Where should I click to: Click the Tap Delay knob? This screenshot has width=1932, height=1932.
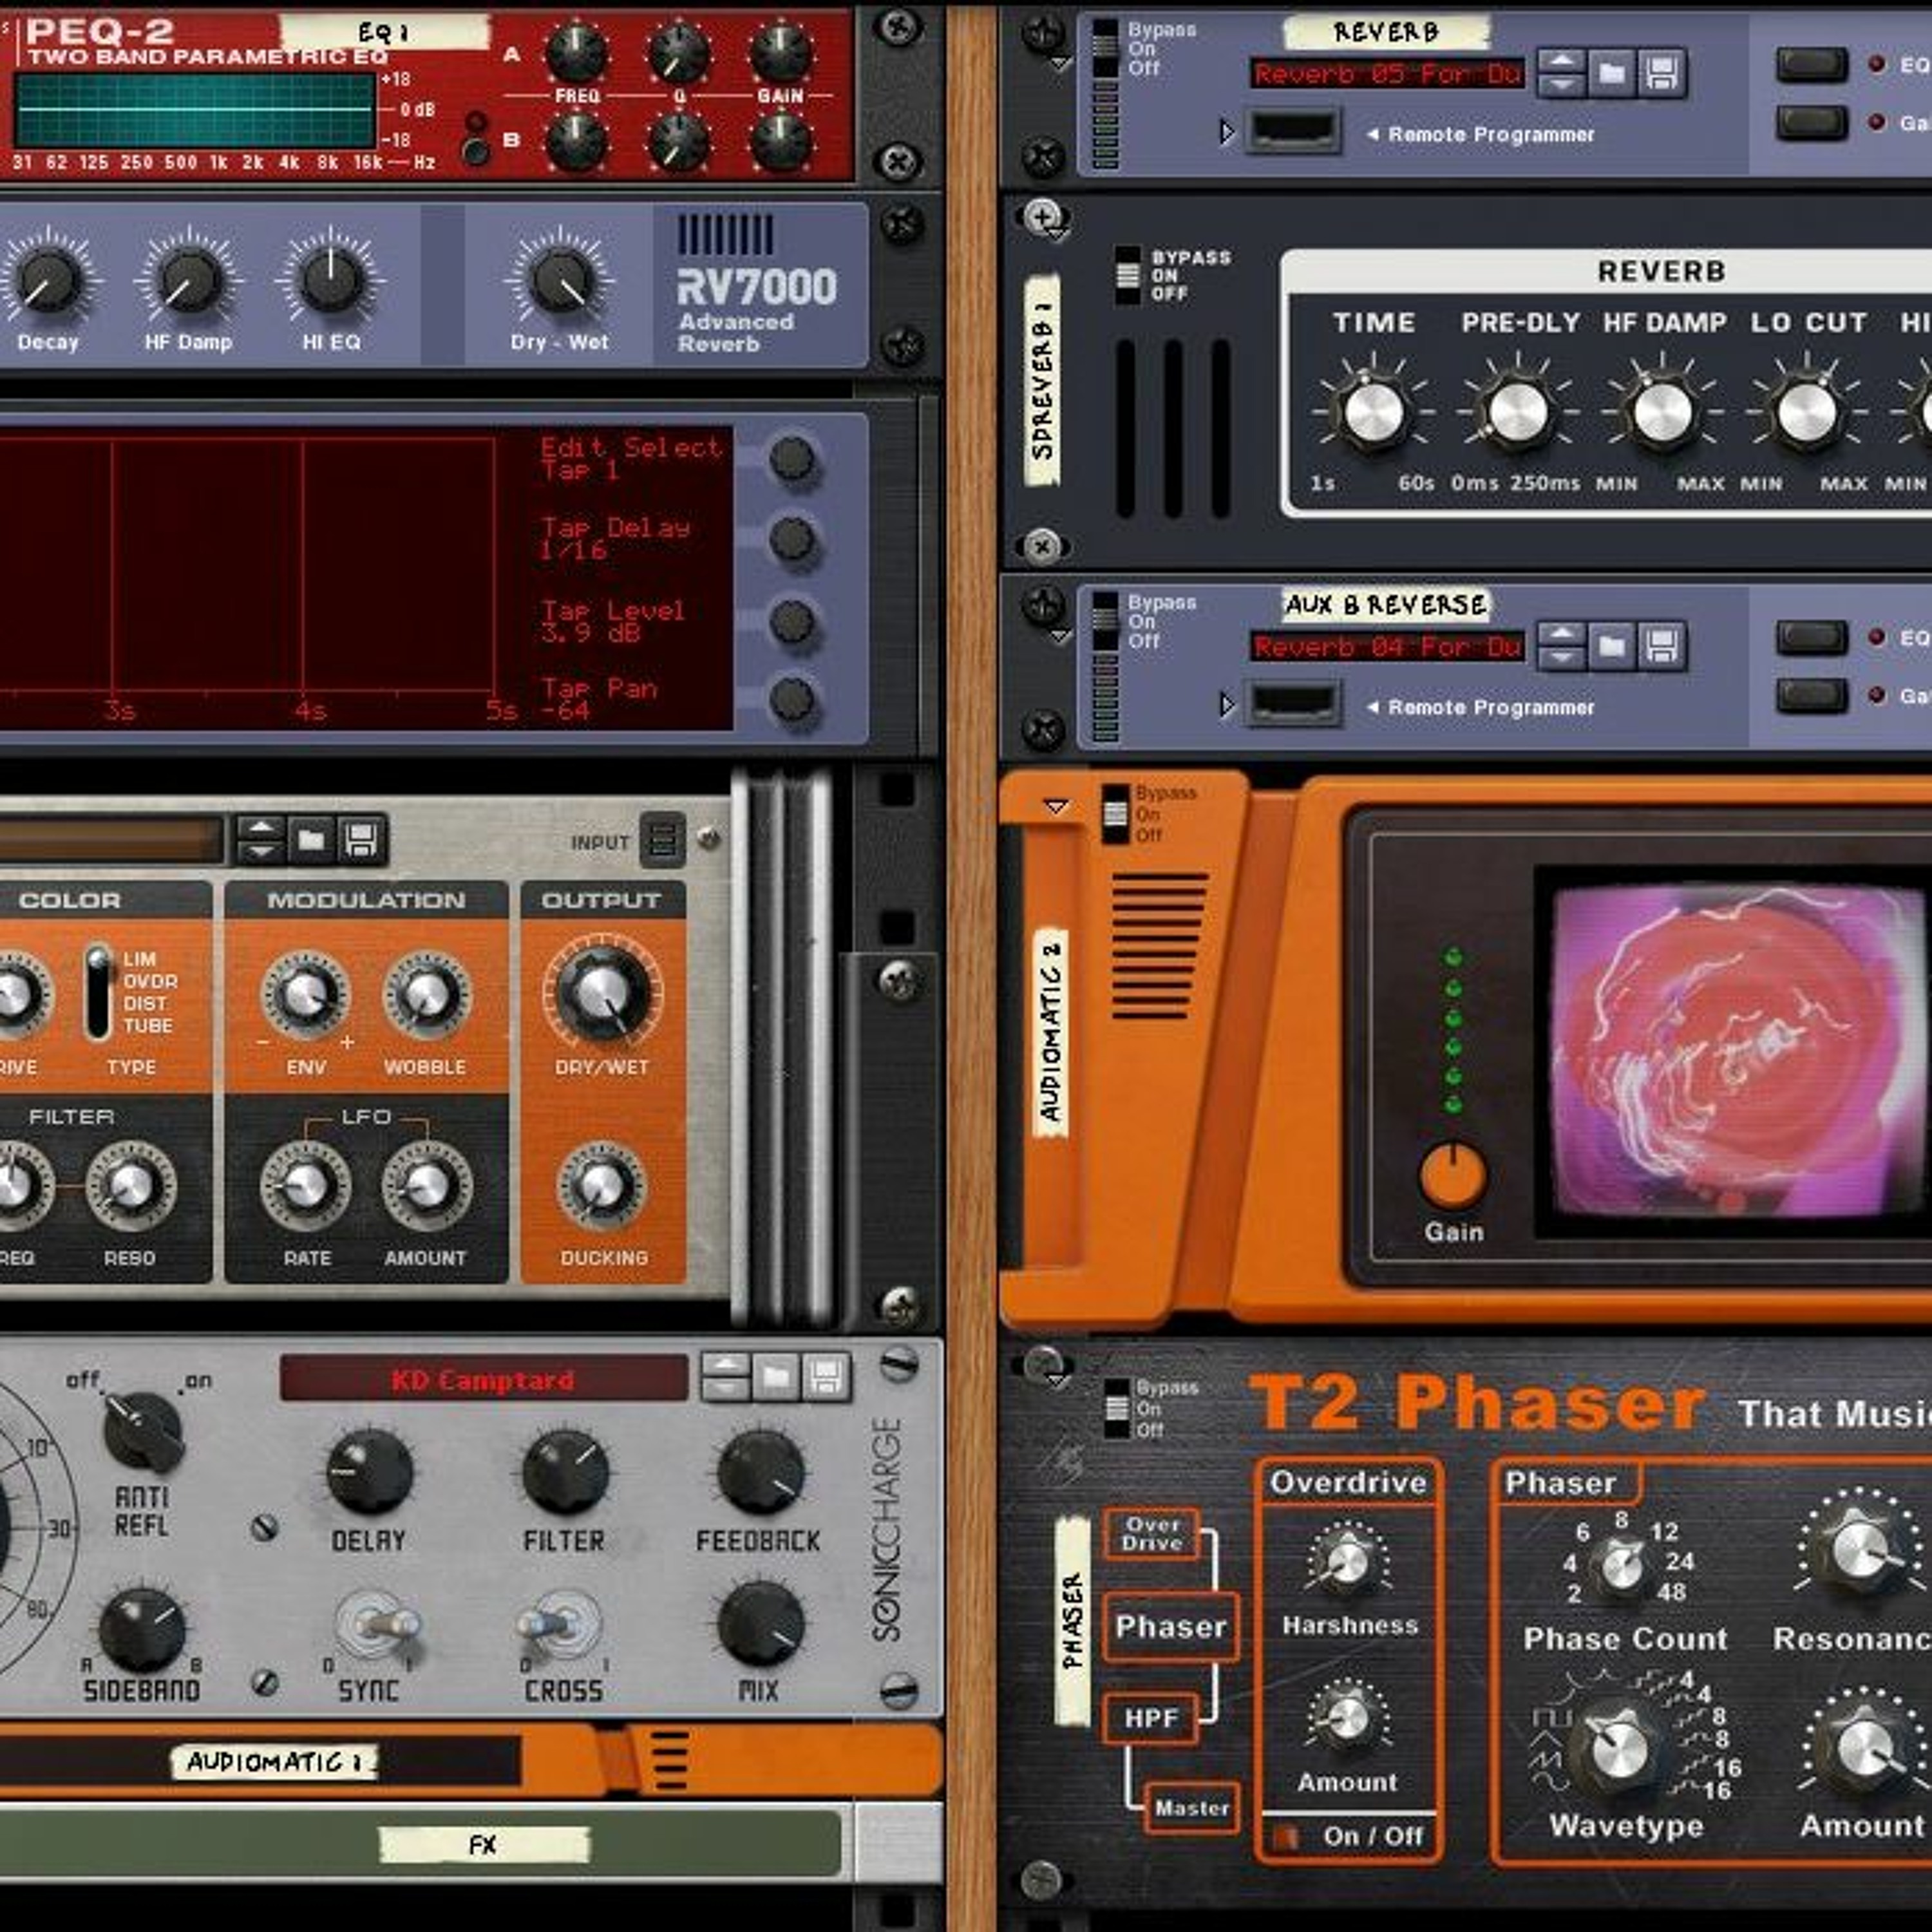793,539
